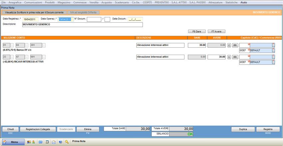
Task: Click the yellow key icon
Action: click(67, 142)
